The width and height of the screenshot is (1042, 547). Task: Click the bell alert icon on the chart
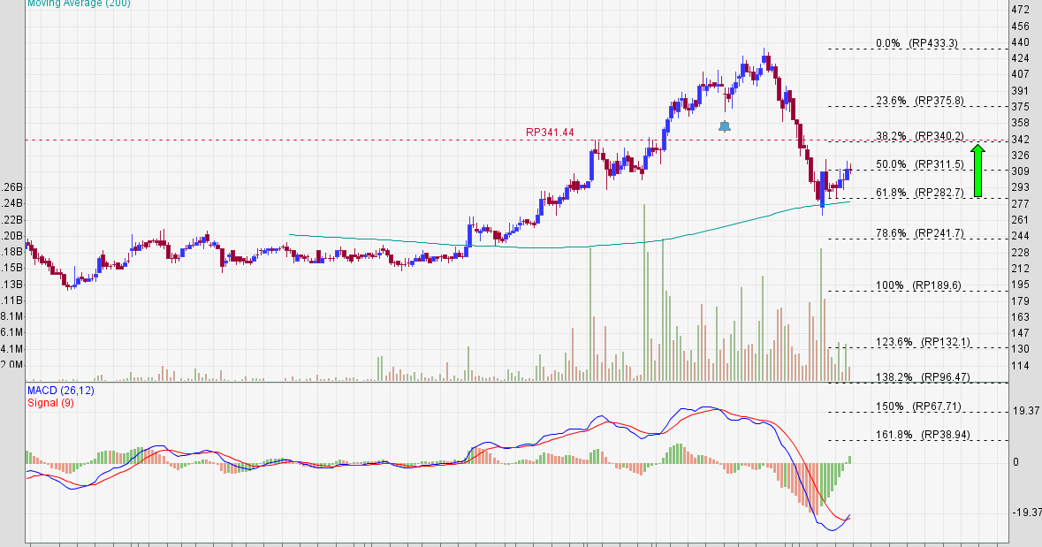725,126
